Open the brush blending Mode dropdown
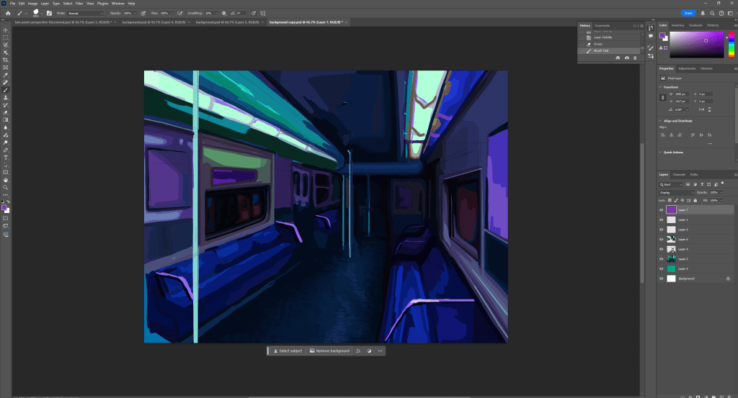This screenshot has height=398, width=738. [86, 13]
